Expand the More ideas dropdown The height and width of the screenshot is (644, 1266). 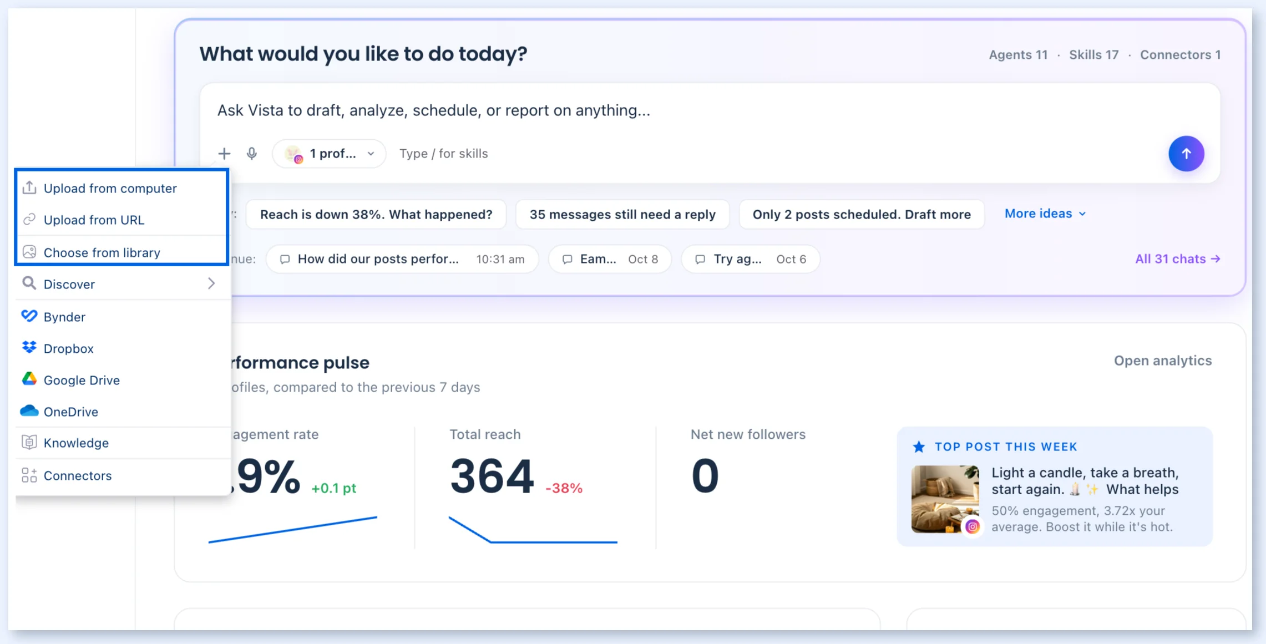(x=1045, y=214)
